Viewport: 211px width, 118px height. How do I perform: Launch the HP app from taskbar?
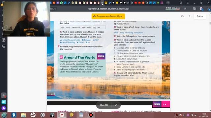pyautogui.click(x=33, y=115)
